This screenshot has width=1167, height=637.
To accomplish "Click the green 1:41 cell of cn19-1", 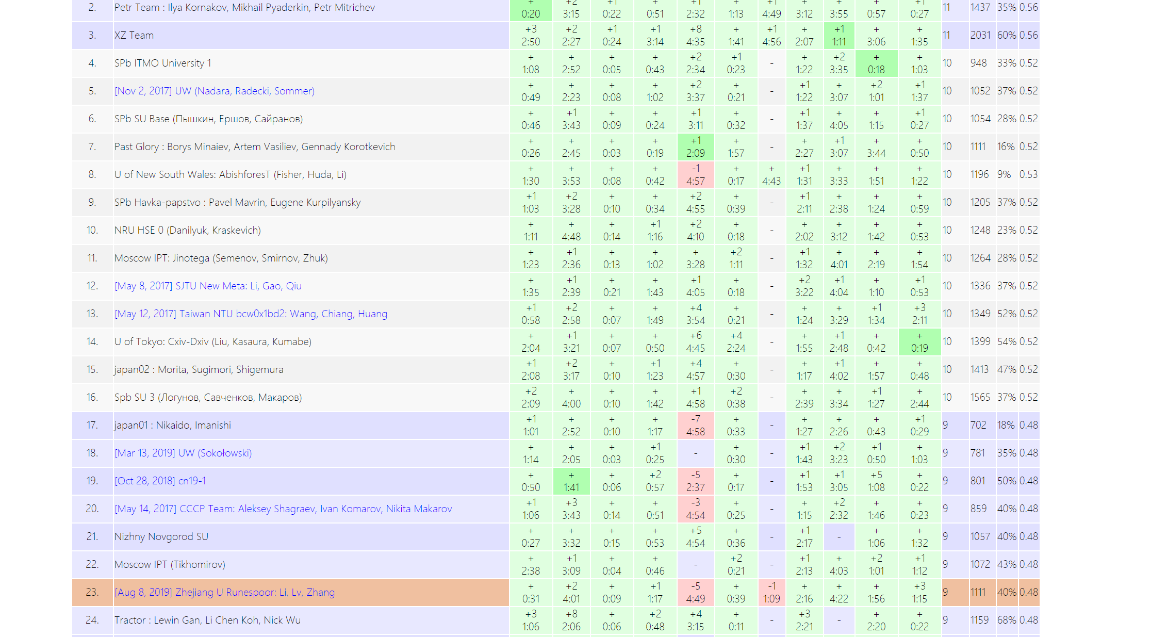I will point(571,481).
